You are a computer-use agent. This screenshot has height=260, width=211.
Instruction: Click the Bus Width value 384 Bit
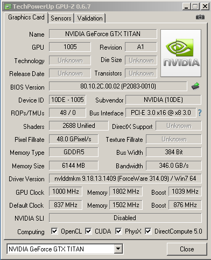pos(174,152)
